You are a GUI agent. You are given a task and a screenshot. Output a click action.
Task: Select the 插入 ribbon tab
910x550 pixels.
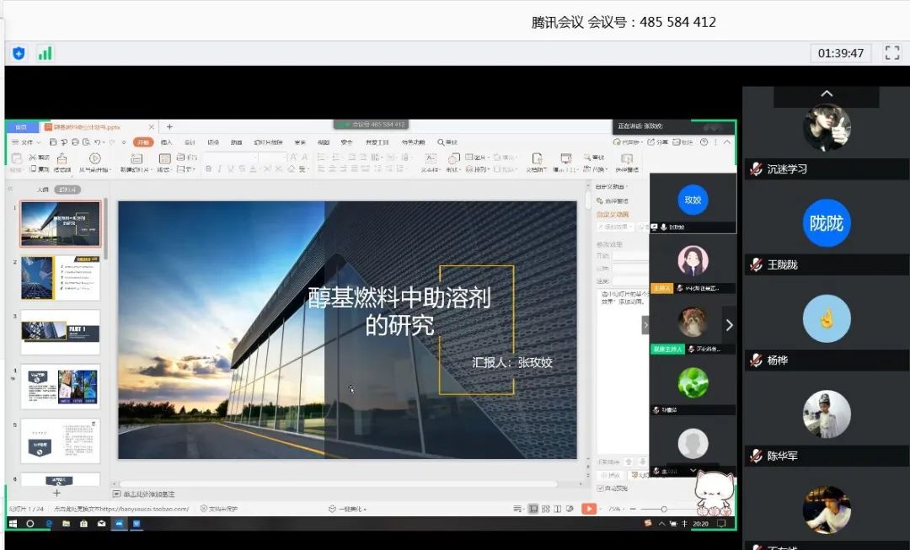(x=167, y=142)
